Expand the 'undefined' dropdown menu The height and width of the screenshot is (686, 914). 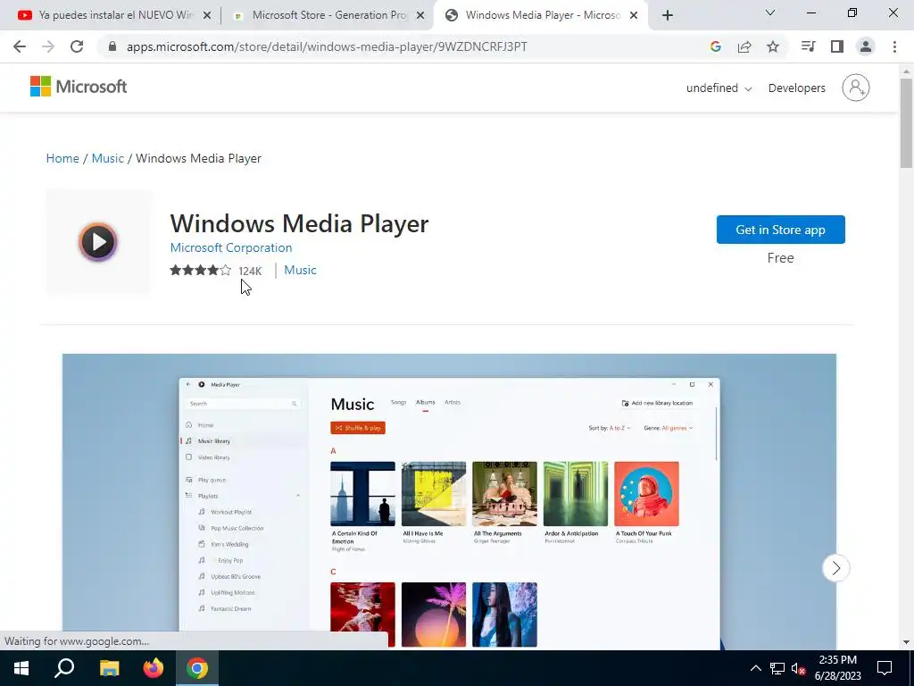click(x=719, y=88)
